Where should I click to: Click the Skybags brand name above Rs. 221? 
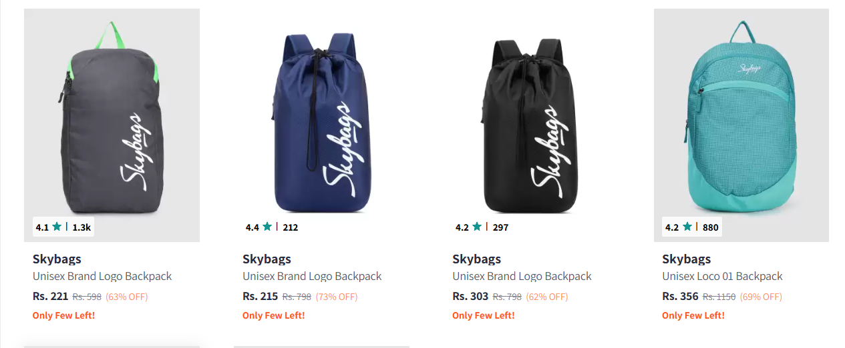[57, 259]
